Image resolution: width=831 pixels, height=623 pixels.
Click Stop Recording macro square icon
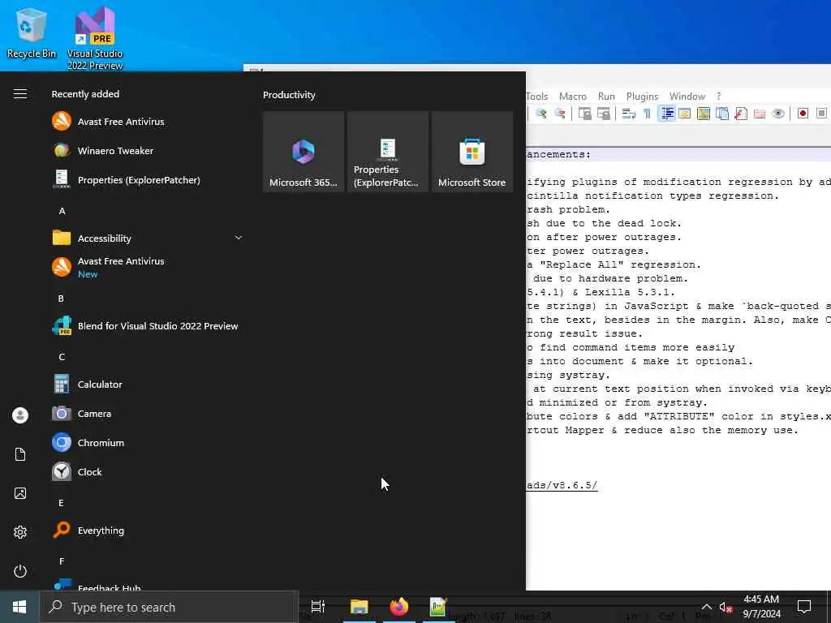pos(821,114)
